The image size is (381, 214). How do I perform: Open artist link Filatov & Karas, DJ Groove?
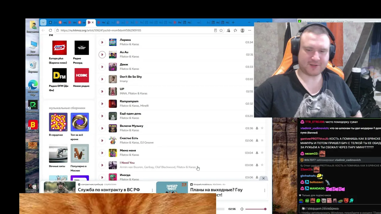coord(137,143)
